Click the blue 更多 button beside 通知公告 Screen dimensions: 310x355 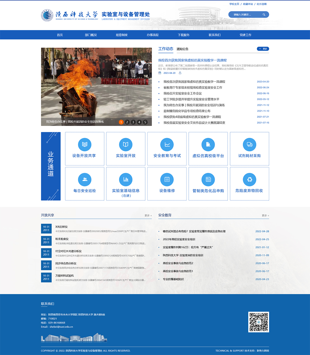(263, 49)
